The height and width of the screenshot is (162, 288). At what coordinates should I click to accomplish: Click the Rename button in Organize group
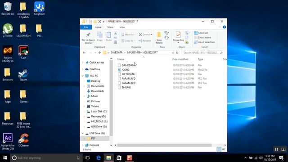(x=145, y=40)
